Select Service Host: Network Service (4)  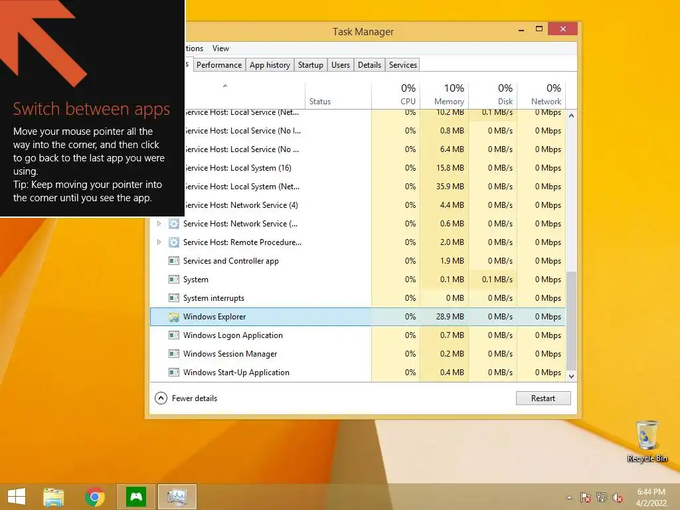point(375,205)
